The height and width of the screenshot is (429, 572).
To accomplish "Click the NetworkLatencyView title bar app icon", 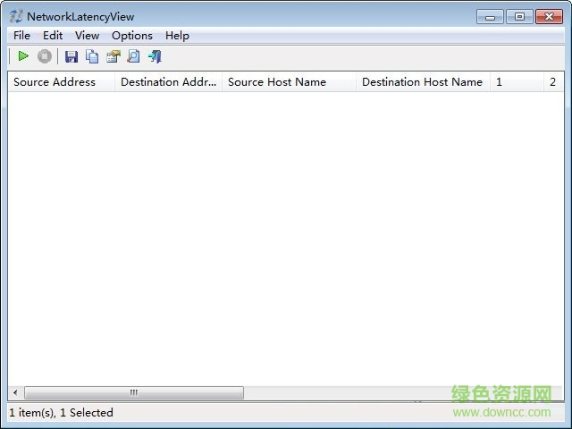I will point(16,16).
